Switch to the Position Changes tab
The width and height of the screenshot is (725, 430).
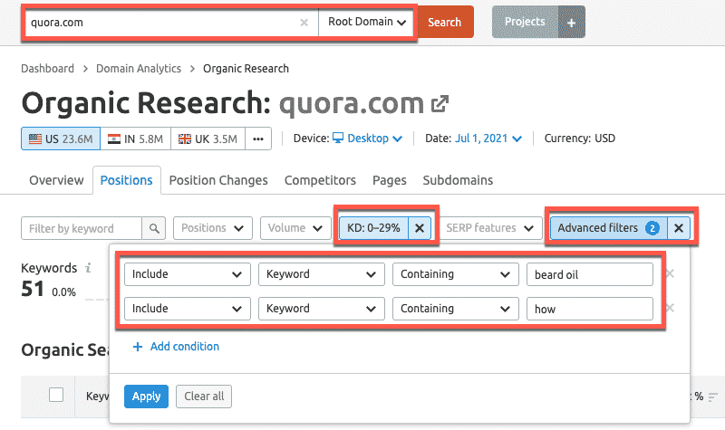[218, 180]
